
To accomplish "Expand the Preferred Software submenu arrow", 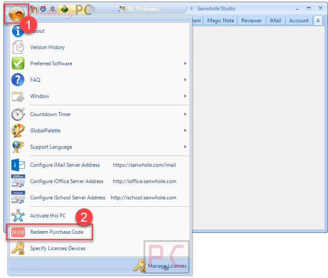I will point(185,64).
